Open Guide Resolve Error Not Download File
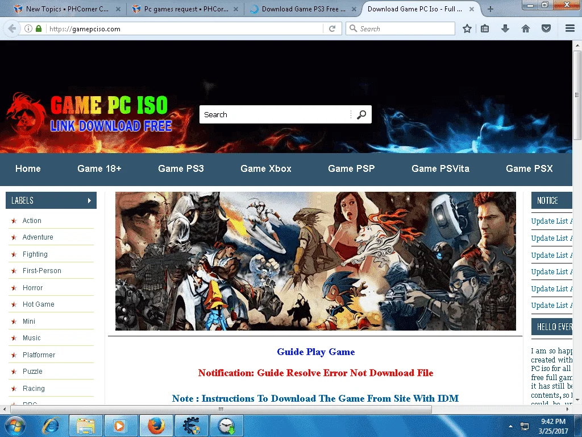 pos(315,373)
